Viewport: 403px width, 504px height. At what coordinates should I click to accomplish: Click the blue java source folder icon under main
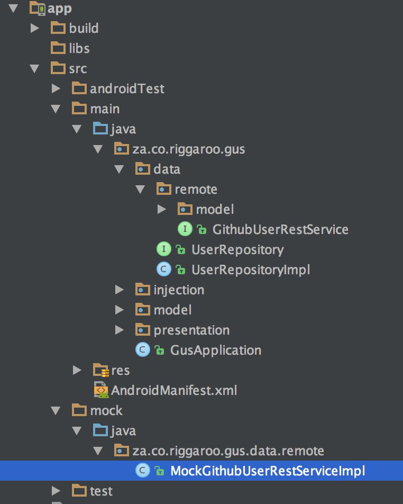click(100, 129)
